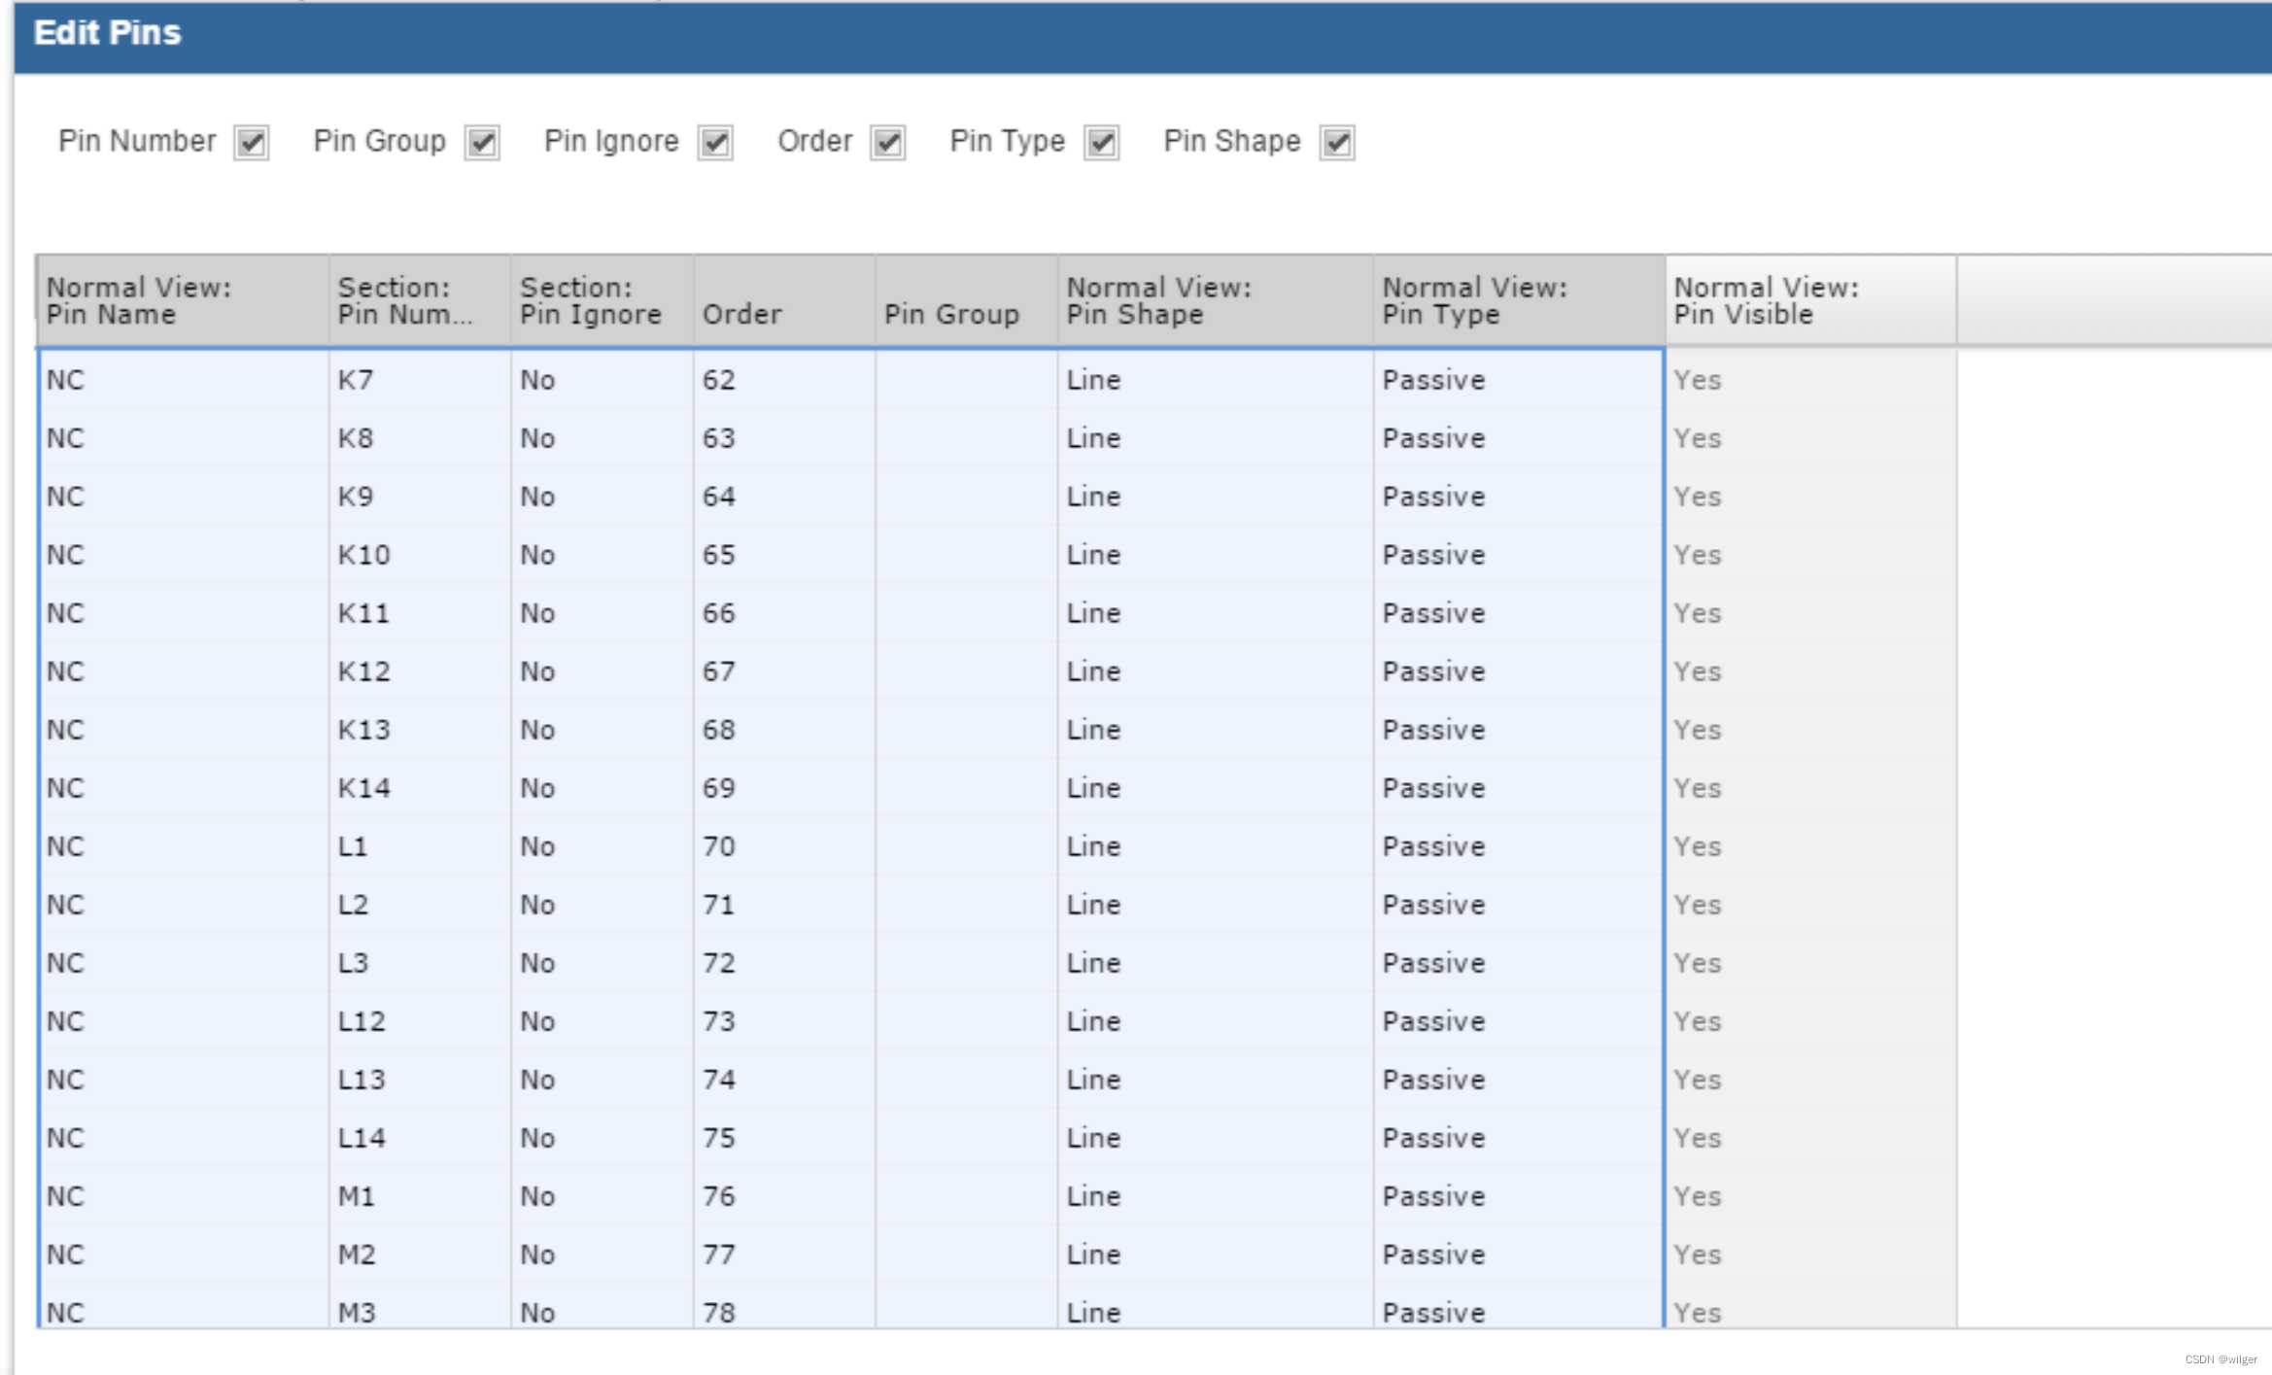This screenshot has height=1375, width=2272.
Task: Click the Normal View Pin Name column header
Action: coord(182,300)
